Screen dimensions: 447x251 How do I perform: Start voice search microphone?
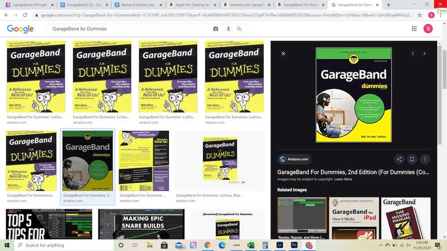(228, 29)
